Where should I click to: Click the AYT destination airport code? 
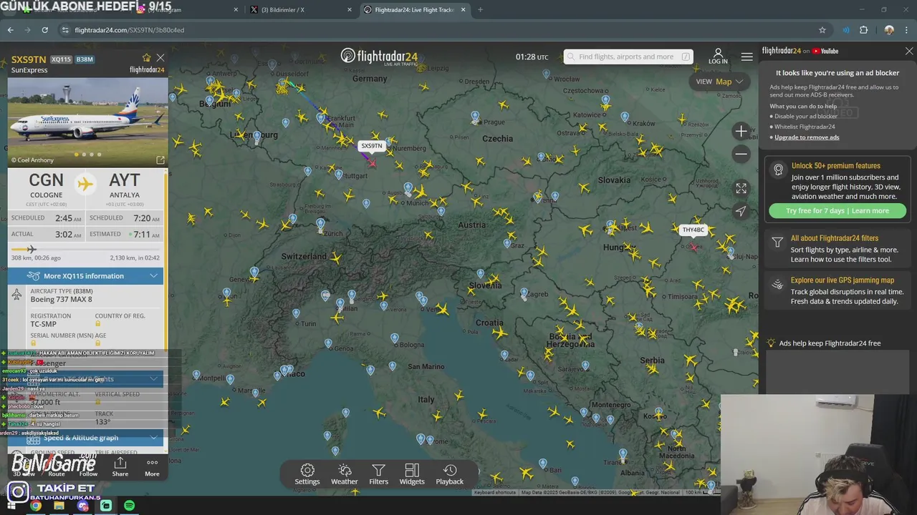(x=125, y=180)
